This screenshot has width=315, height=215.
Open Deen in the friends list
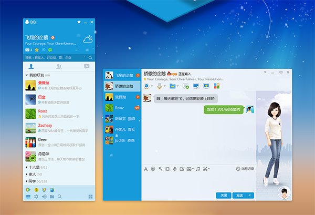coord(59,142)
